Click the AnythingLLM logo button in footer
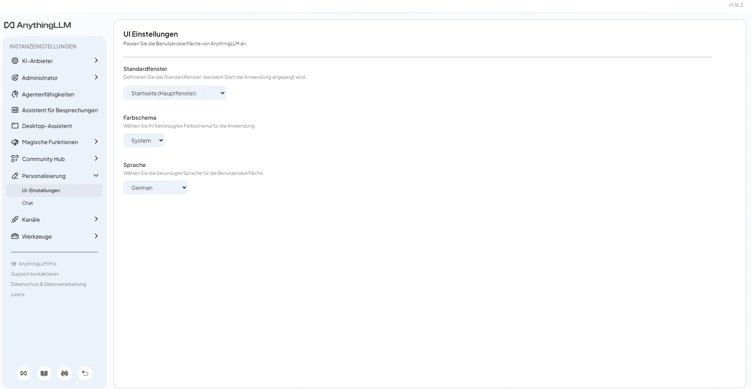Viewport: 752px width, 389px height. point(24,373)
